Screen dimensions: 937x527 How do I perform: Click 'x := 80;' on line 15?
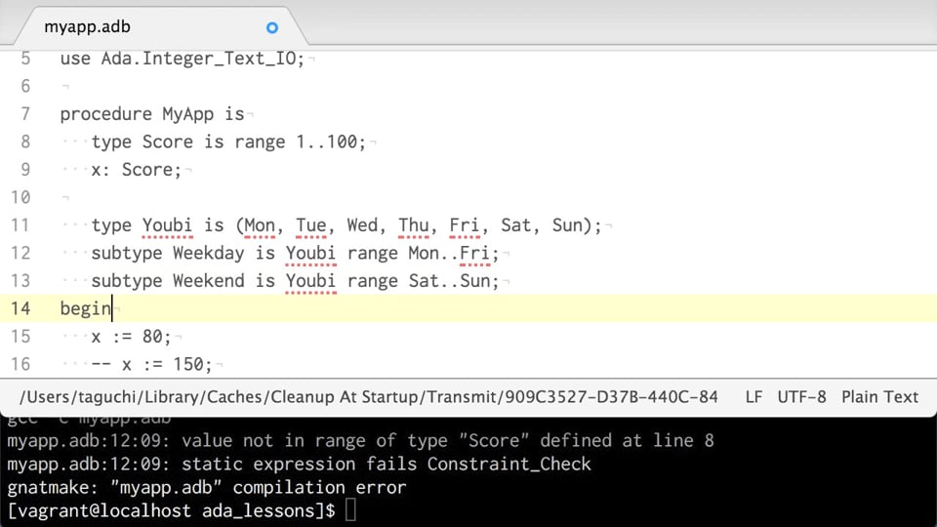(x=131, y=337)
